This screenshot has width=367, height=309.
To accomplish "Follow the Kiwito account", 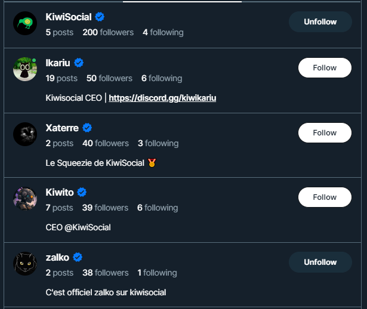I will 325,197.
